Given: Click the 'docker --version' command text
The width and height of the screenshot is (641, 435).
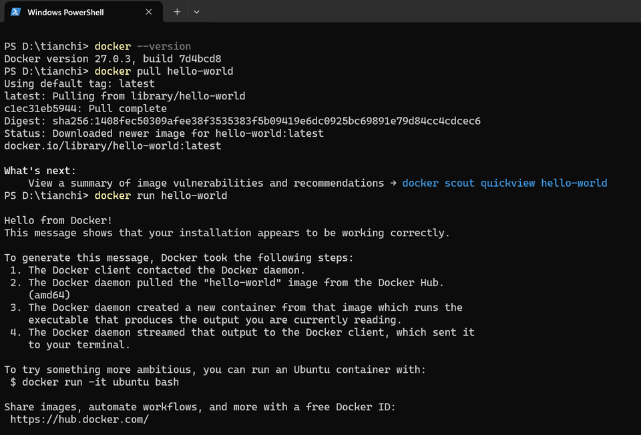Looking at the screenshot, I should pyautogui.click(x=142, y=47).
